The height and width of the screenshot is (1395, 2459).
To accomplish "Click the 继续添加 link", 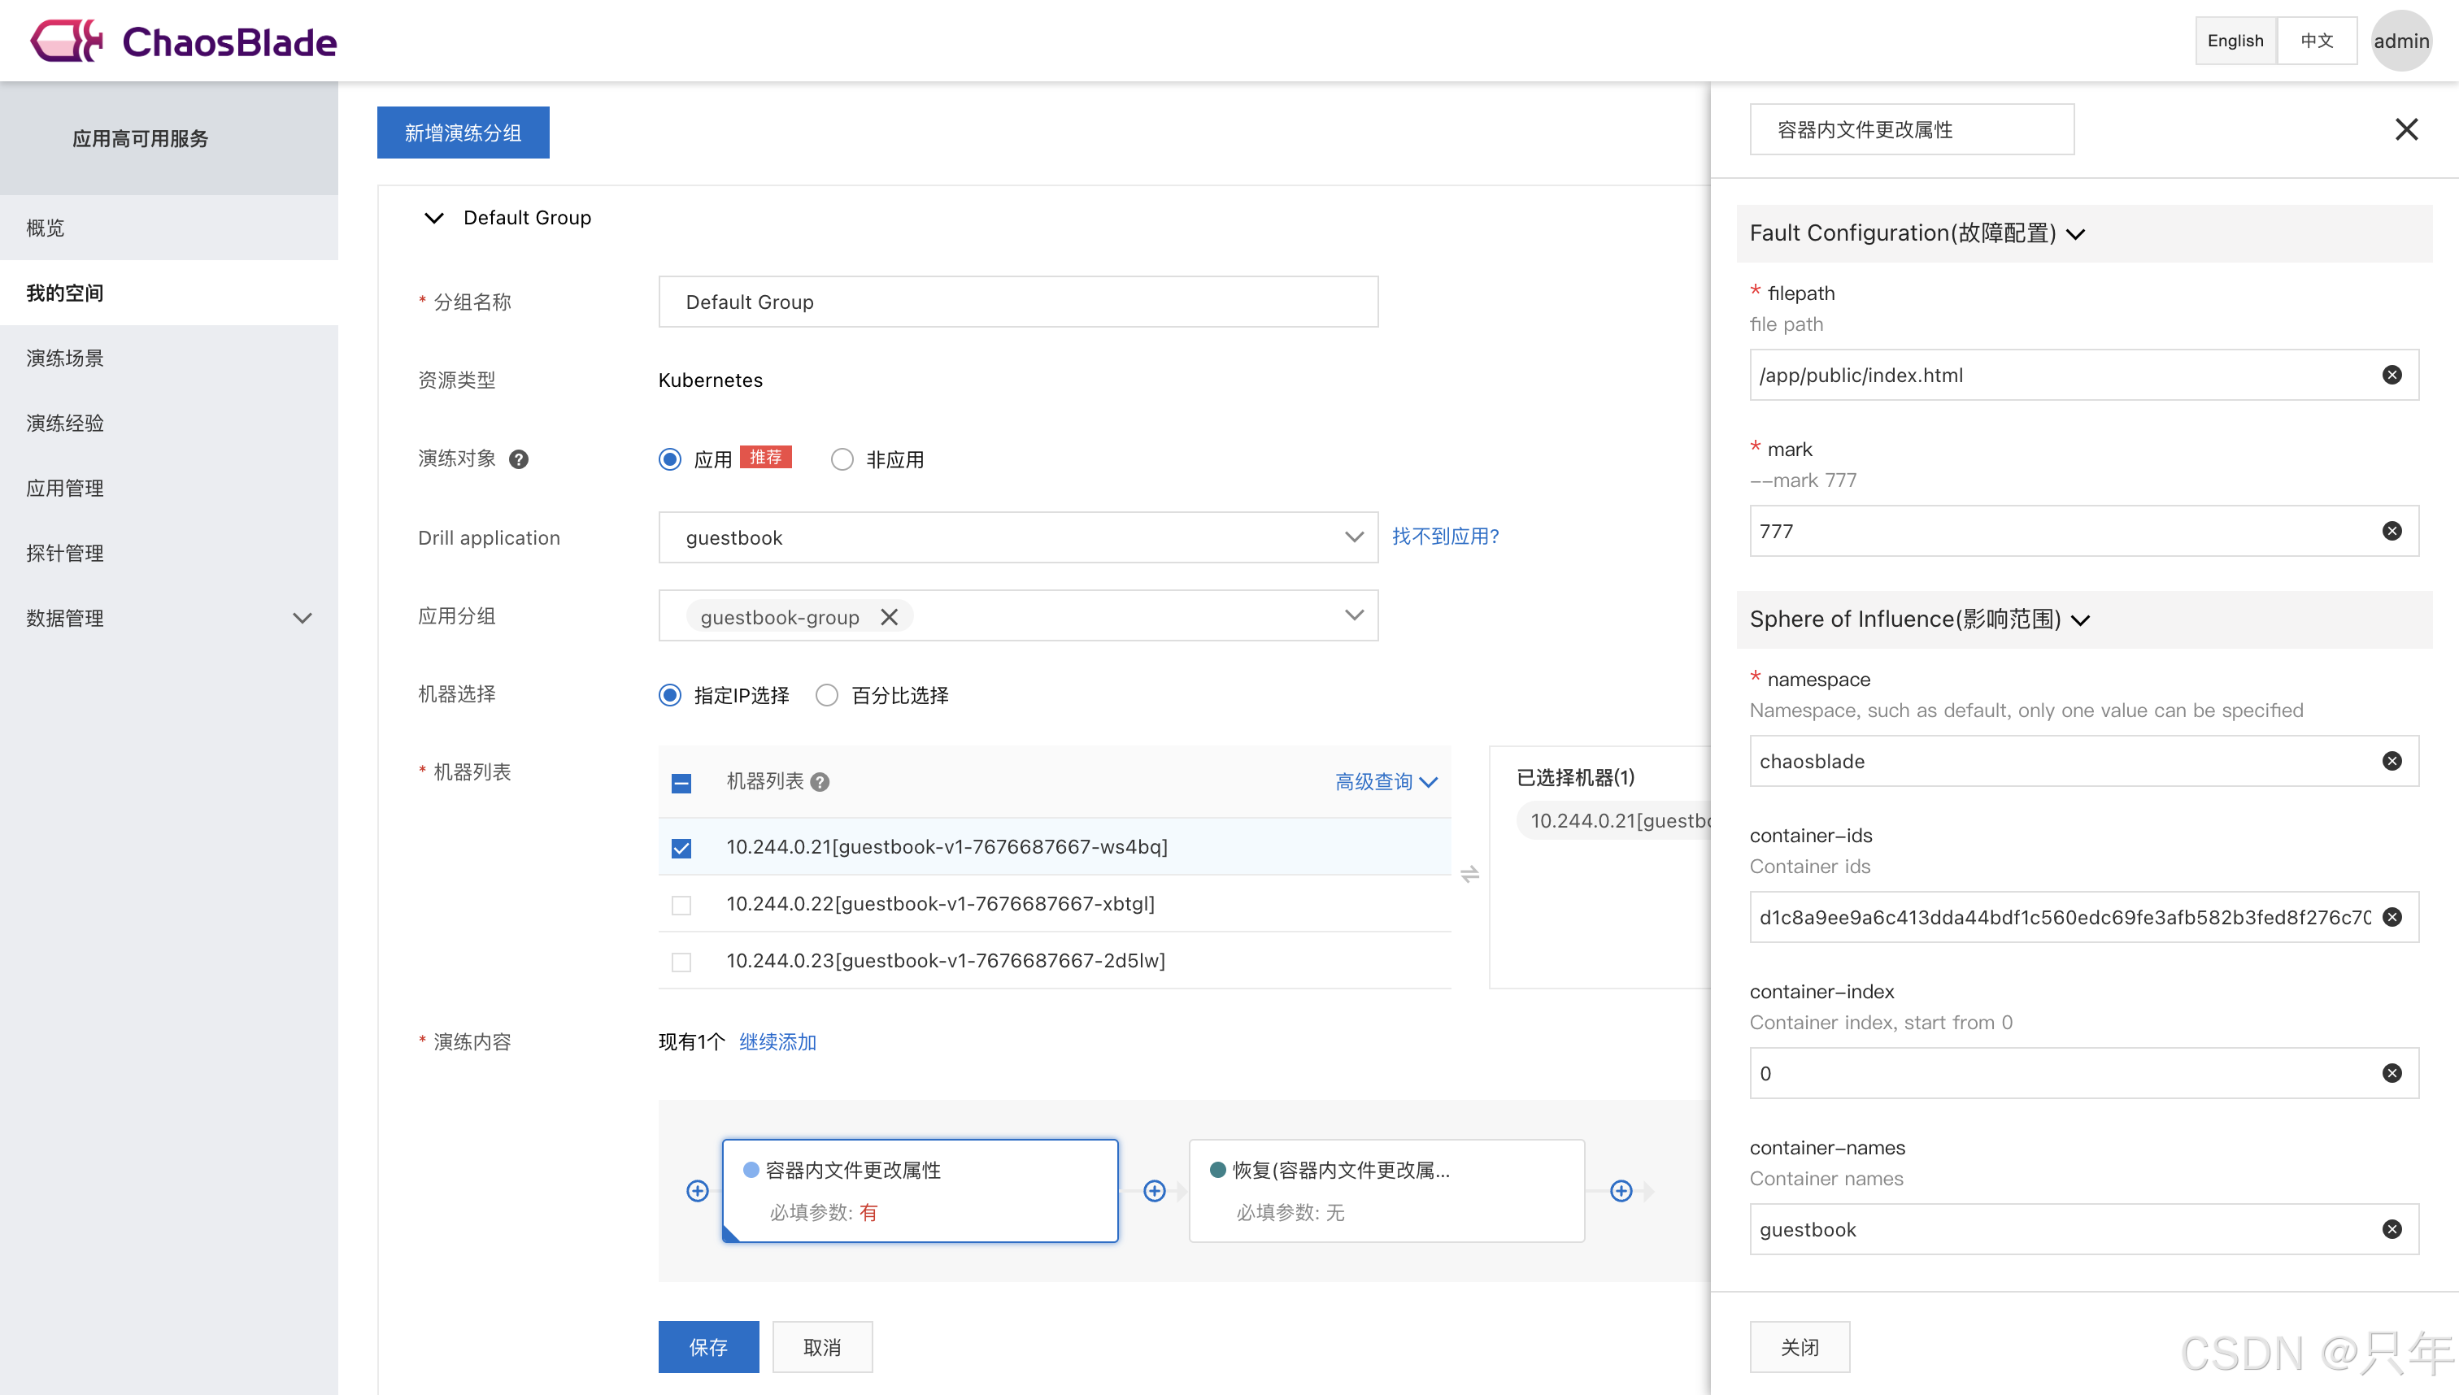I will 777,1041.
